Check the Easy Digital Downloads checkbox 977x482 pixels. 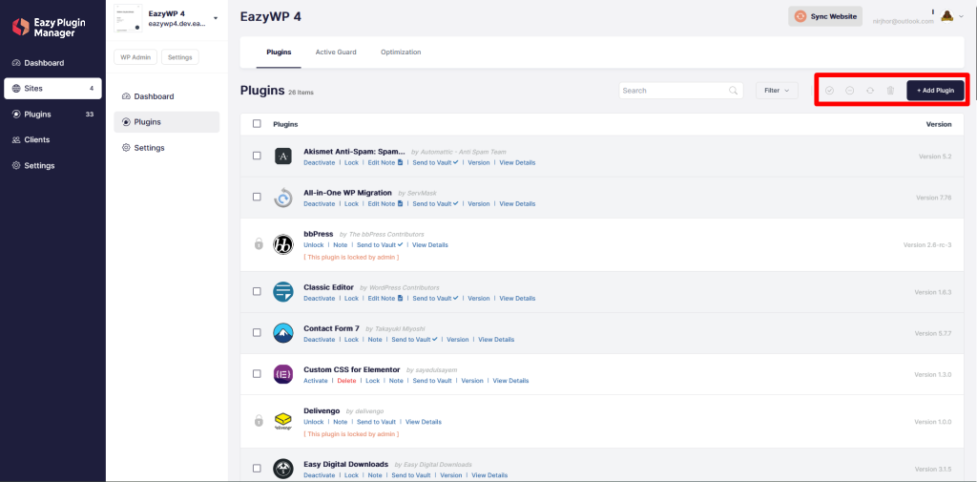tap(257, 469)
